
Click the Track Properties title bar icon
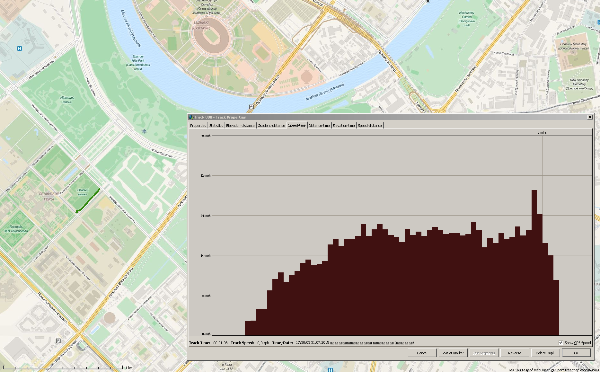click(x=191, y=117)
